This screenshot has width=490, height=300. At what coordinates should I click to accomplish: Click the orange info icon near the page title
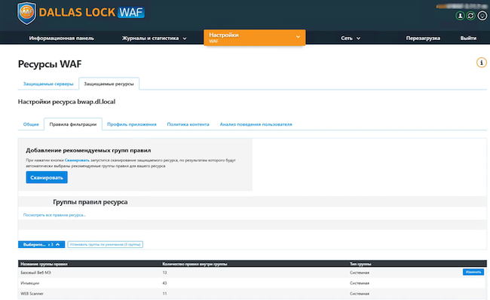[481, 63]
